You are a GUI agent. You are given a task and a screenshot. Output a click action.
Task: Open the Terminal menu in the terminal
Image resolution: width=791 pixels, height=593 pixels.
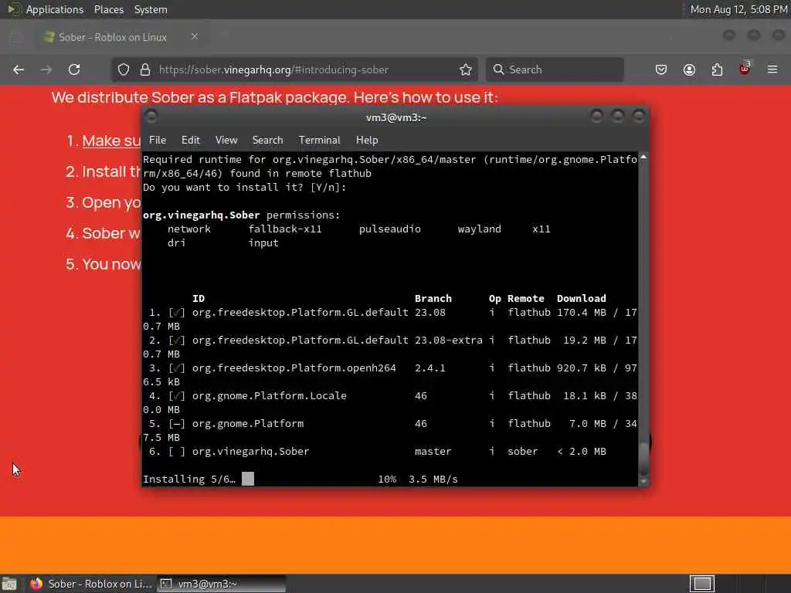[x=319, y=141]
